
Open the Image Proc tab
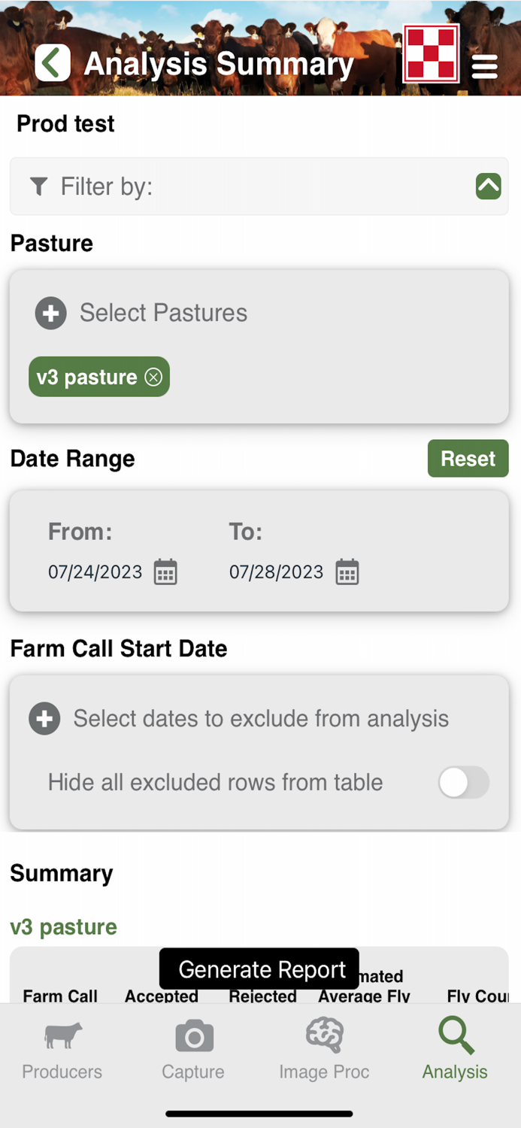point(324,1051)
